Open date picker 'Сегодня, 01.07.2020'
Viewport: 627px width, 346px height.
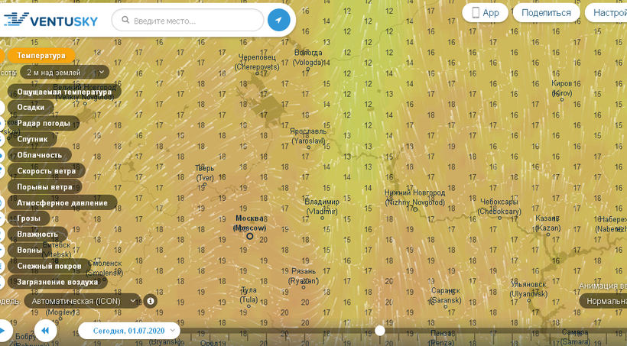pos(129,331)
